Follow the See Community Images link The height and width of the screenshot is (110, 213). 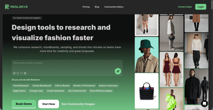(78, 104)
